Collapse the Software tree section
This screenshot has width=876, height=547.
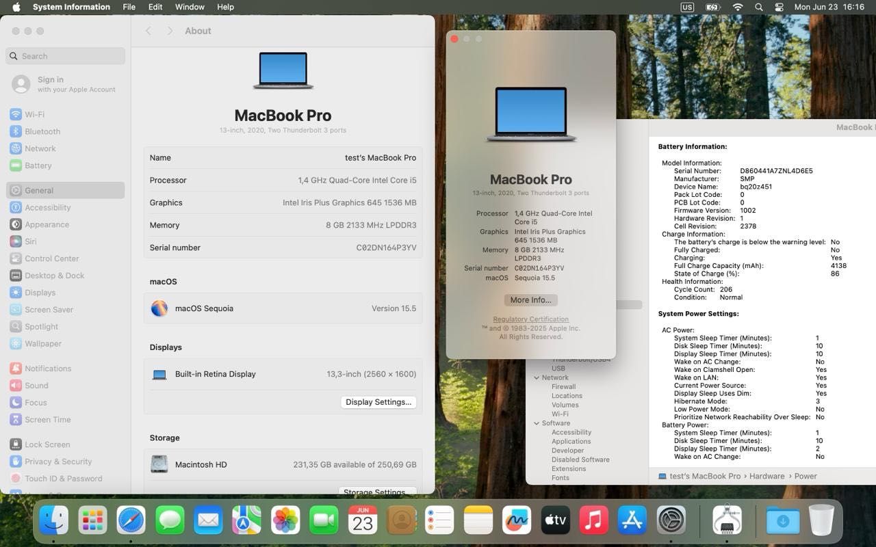coord(537,423)
